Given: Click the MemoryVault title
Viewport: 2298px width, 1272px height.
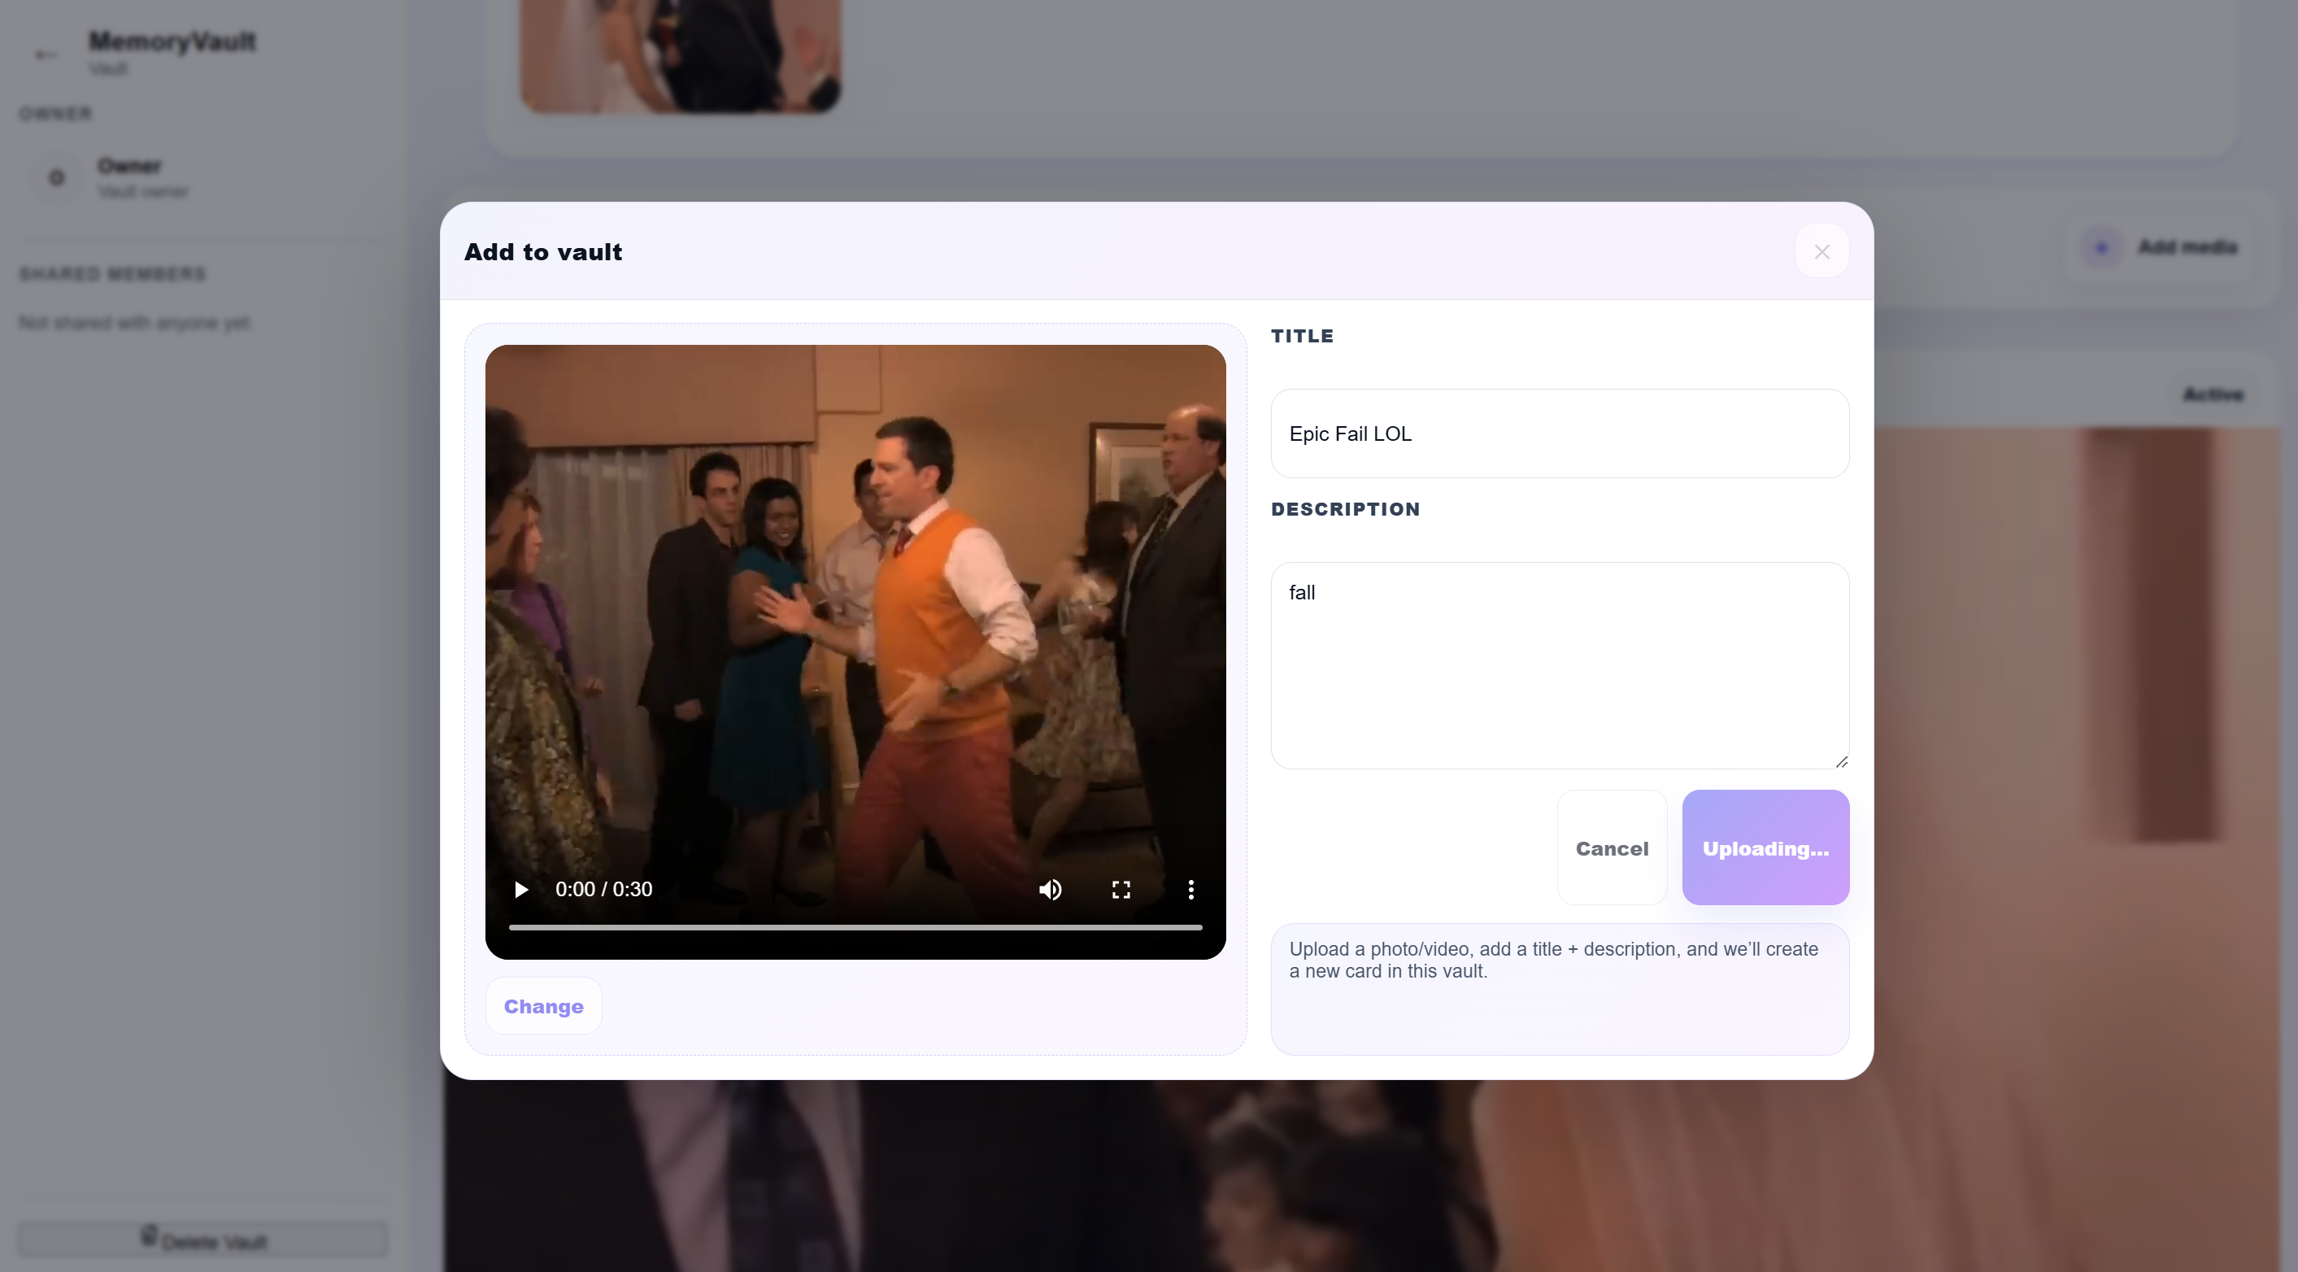Looking at the screenshot, I should click(x=172, y=41).
